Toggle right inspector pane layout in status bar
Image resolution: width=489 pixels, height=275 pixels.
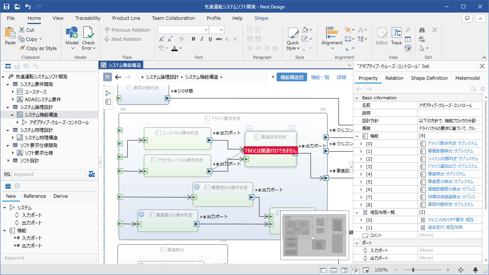coord(344,270)
